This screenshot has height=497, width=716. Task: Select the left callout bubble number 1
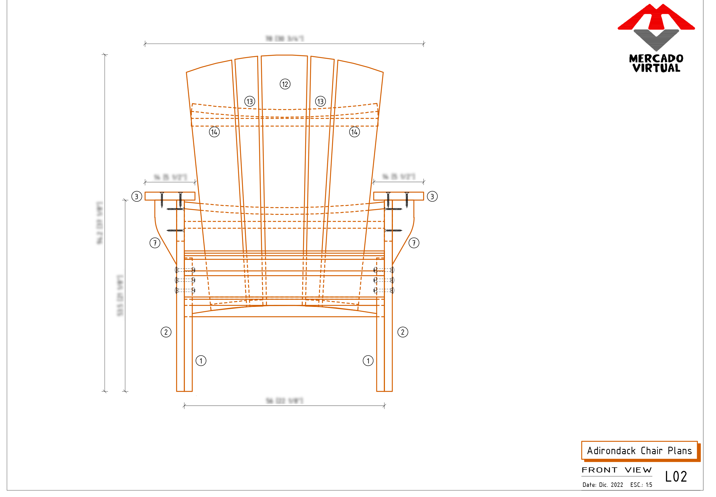(201, 361)
